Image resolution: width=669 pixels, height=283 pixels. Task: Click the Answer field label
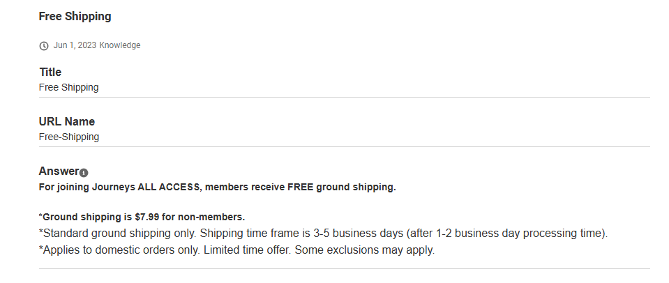[x=59, y=171]
